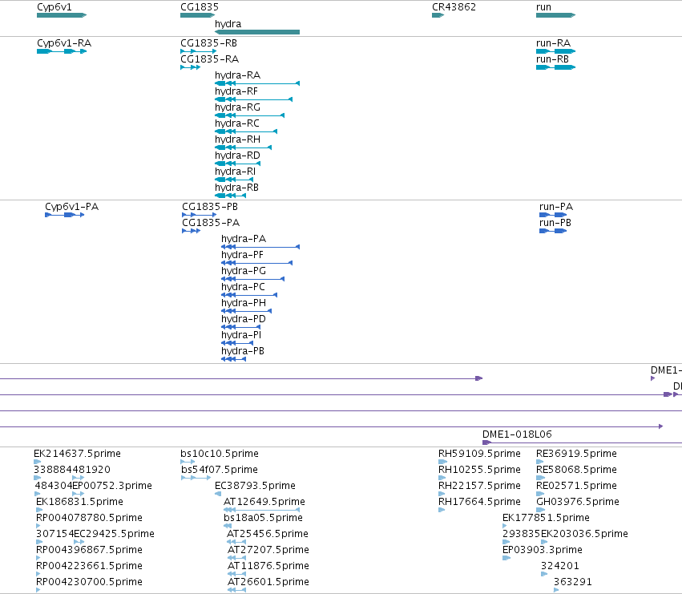682x594 pixels.
Task: Select the Cyp6v1 gene label
Action: tap(54, 7)
